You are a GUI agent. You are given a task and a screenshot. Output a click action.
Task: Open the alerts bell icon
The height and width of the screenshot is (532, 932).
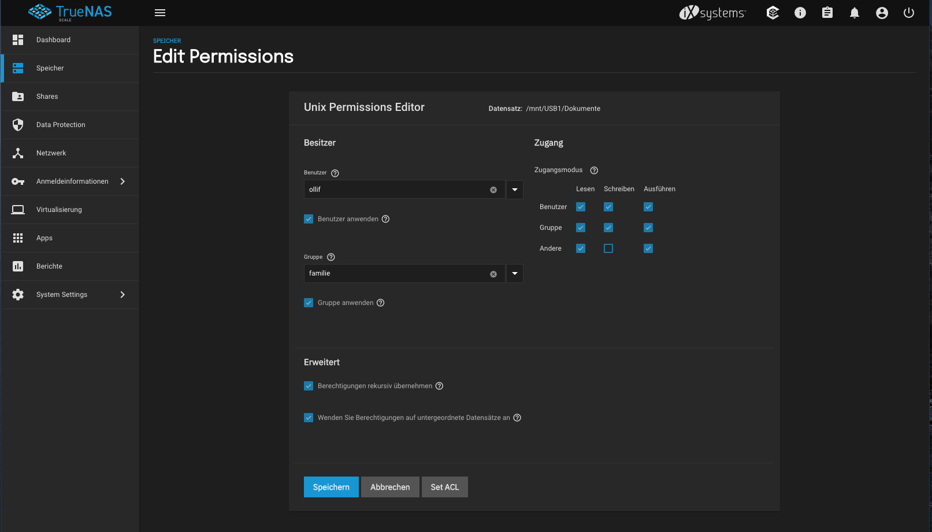tap(855, 13)
